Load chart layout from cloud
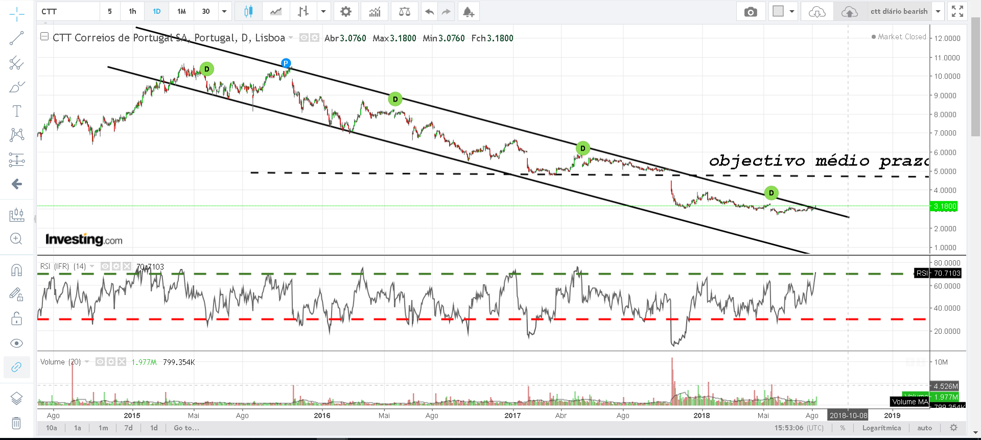Viewport: 981px width, 440px height. click(817, 11)
